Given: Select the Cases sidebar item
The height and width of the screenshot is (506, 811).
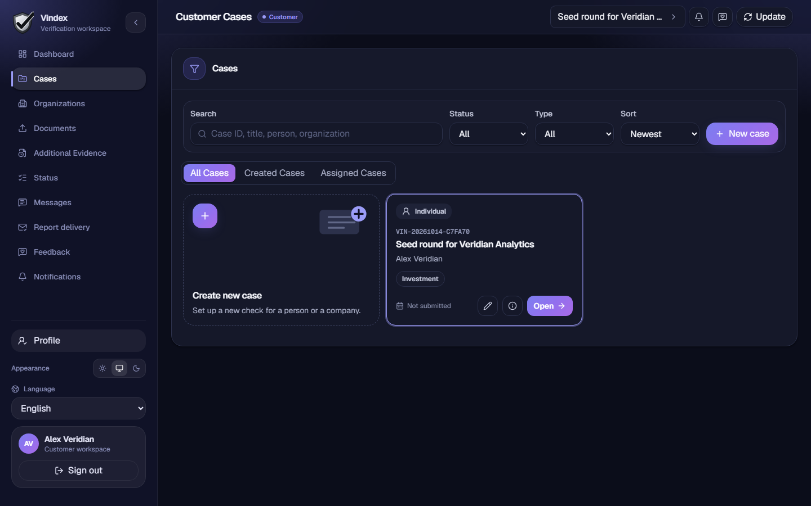Looking at the screenshot, I should pos(78,79).
